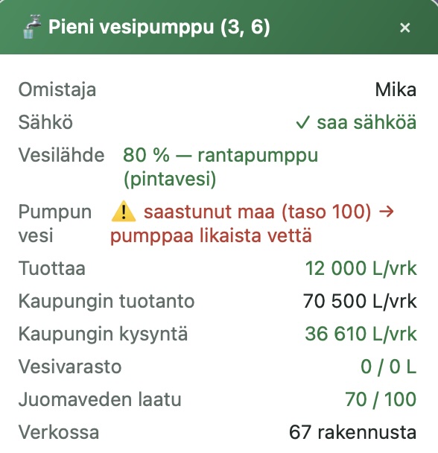Click drinking water quality 70 / 100
This screenshot has height=453, width=438.
click(381, 399)
